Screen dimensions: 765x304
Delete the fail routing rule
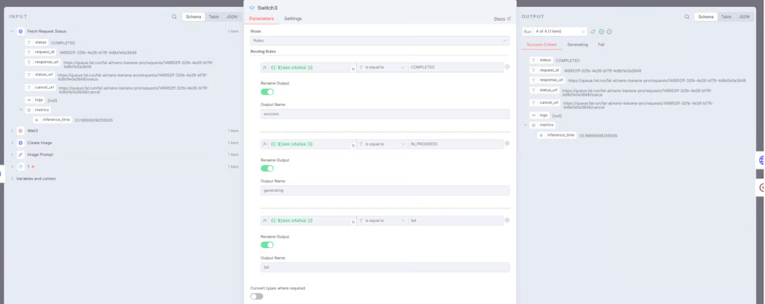(x=507, y=220)
